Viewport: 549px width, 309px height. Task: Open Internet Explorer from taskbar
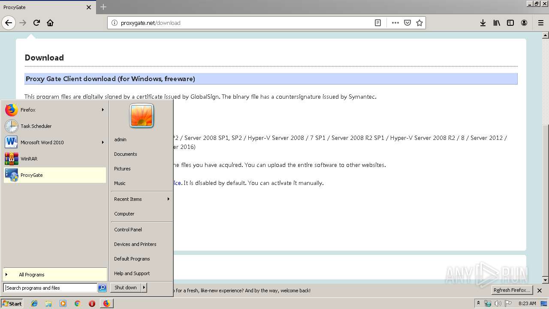(x=34, y=303)
